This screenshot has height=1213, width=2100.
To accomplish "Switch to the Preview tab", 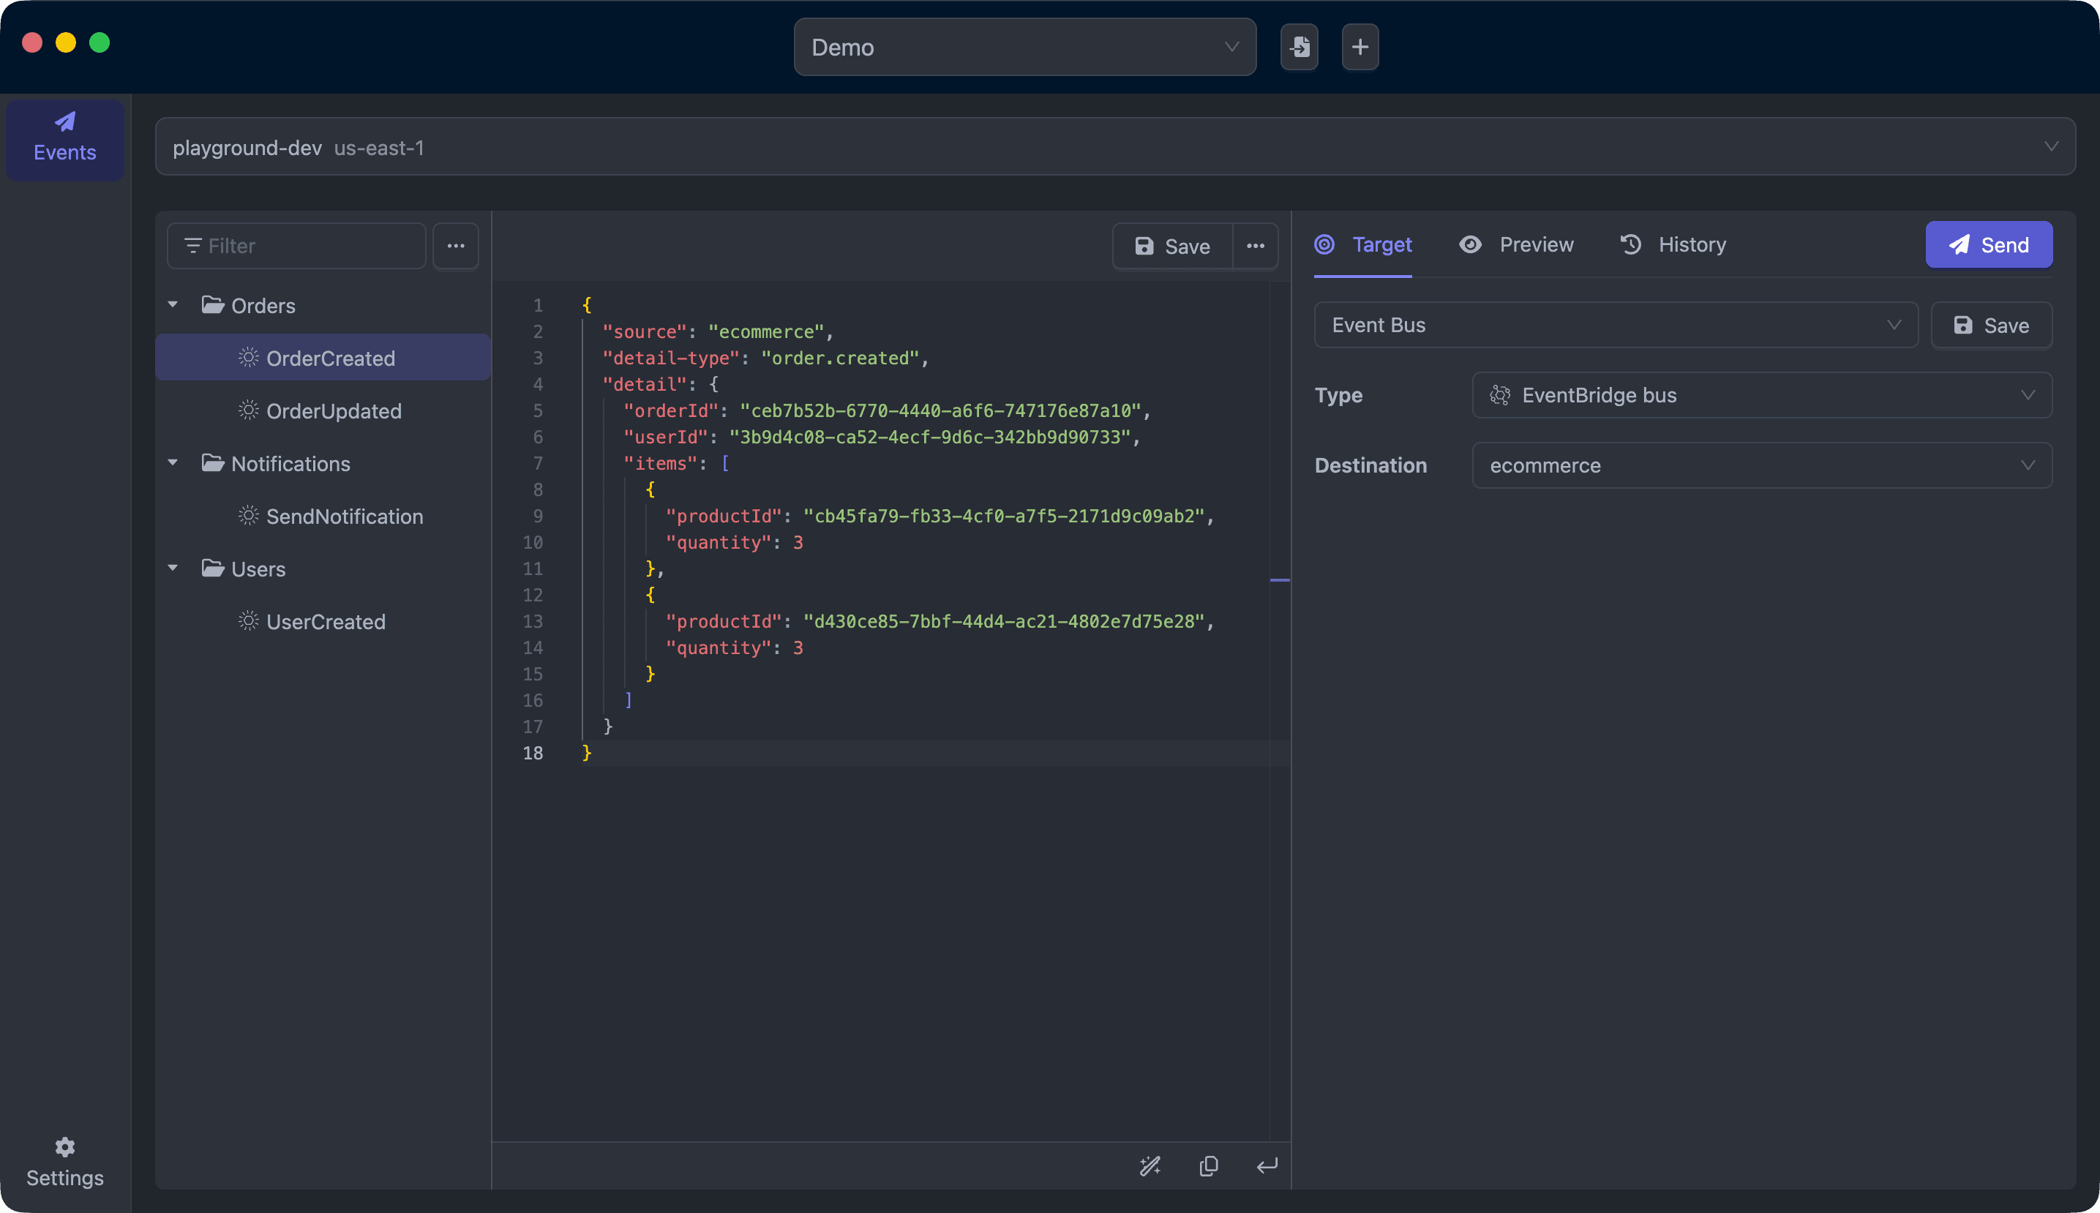I will pos(1516,245).
